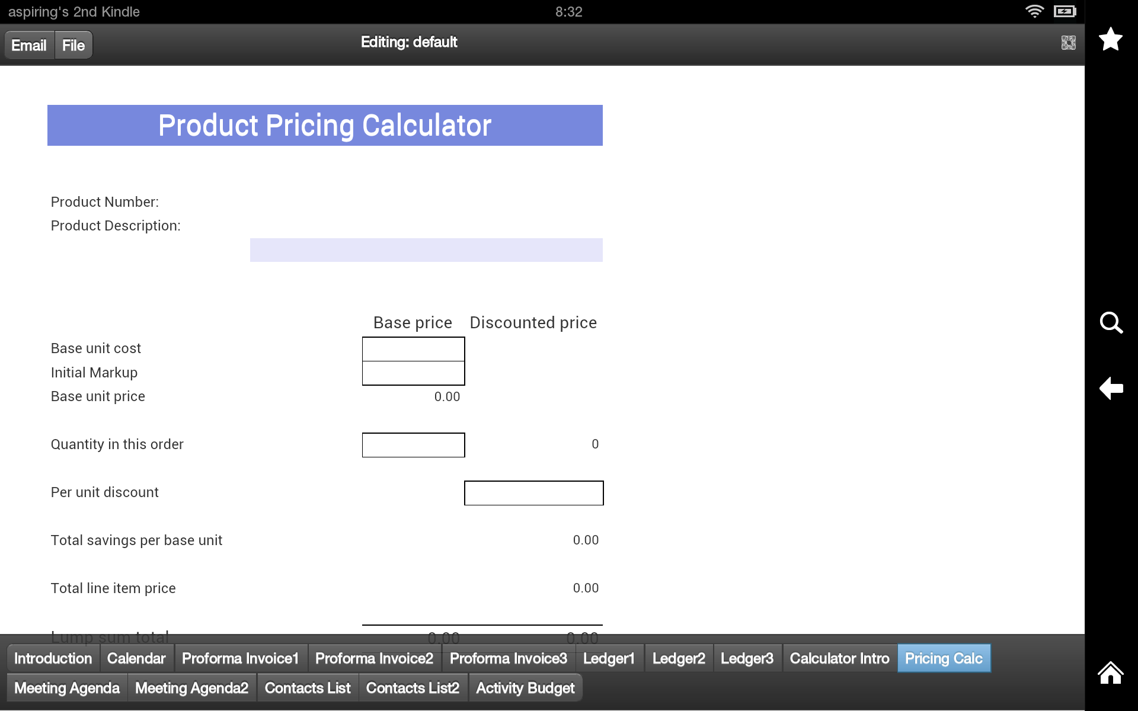Image resolution: width=1138 pixels, height=711 pixels.
Task: Select the Proforma Invoice2 tab
Action: (374, 658)
